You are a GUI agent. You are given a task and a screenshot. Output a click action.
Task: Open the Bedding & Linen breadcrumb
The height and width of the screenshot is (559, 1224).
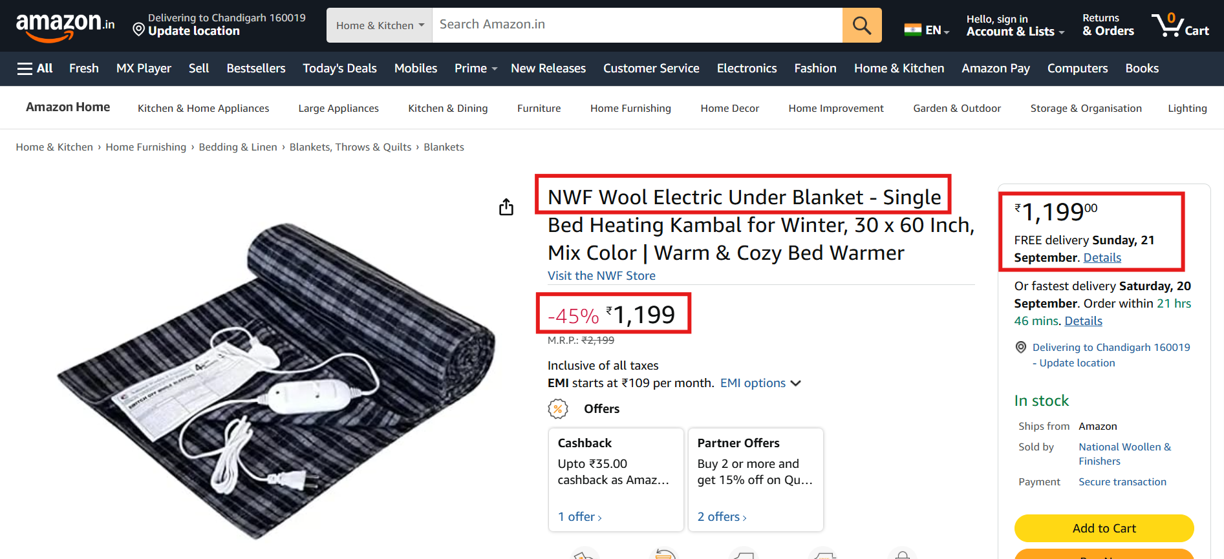click(238, 147)
